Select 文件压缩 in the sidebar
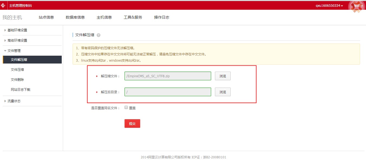 (17, 70)
